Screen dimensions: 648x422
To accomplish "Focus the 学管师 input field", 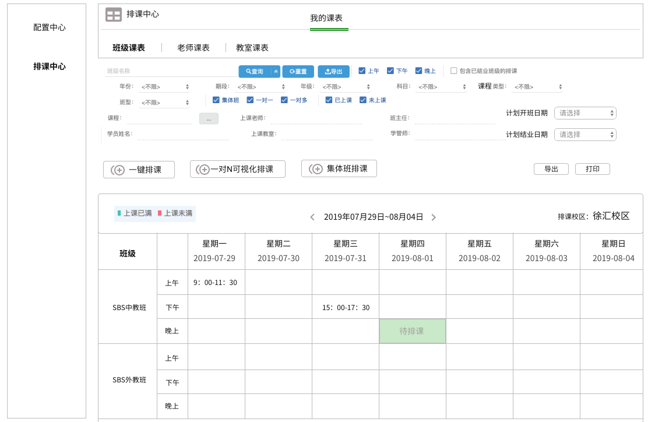I will click(460, 134).
